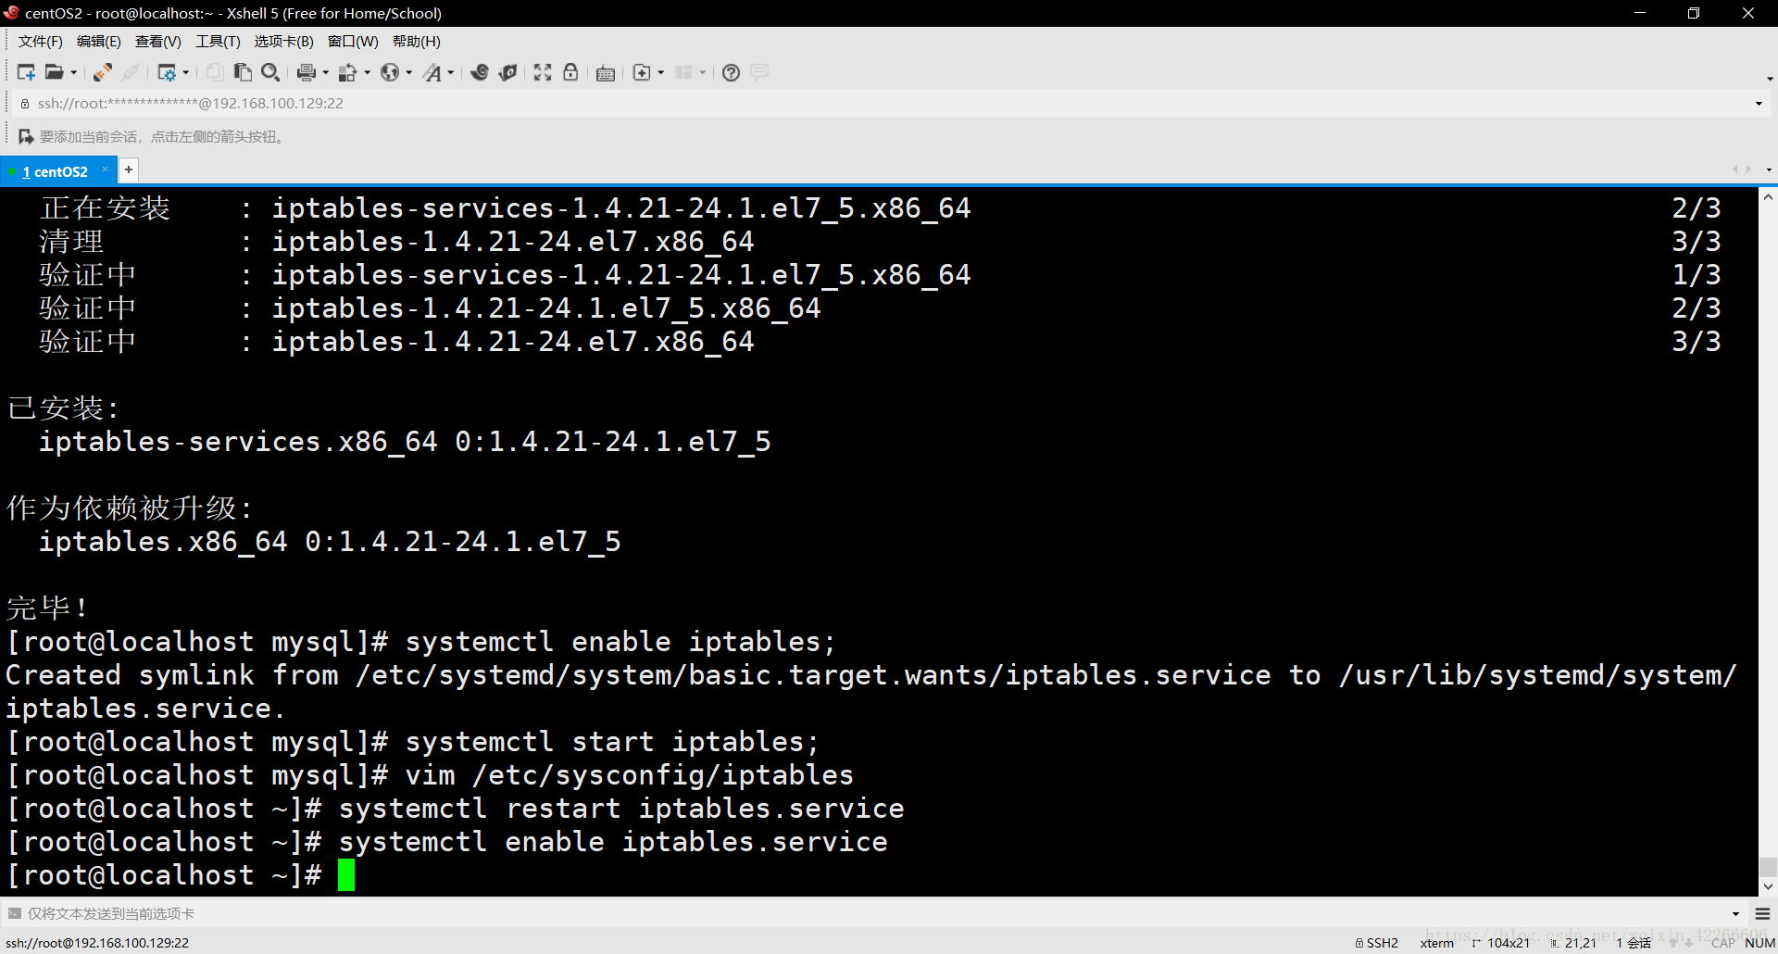Expand the font dropdown arrow

click(x=451, y=72)
